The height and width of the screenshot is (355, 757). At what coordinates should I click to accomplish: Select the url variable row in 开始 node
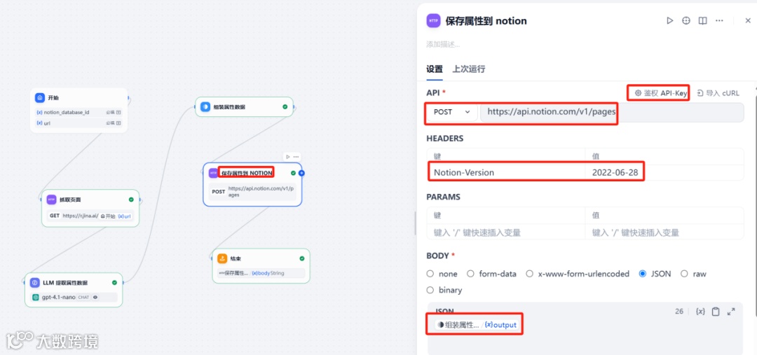click(79, 123)
